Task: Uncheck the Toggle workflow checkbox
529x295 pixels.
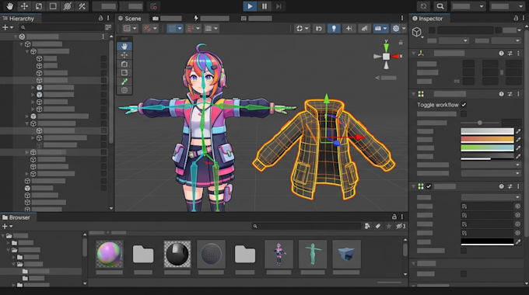Action: tap(464, 105)
